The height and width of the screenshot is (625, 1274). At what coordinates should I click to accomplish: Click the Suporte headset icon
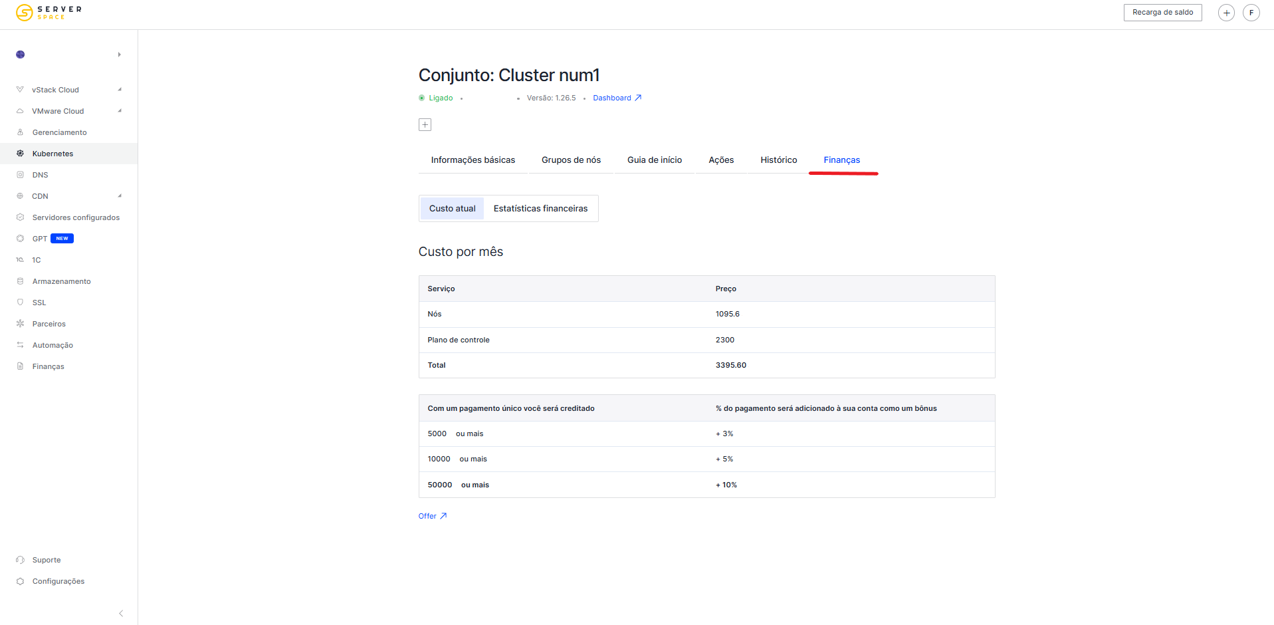(x=20, y=560)
